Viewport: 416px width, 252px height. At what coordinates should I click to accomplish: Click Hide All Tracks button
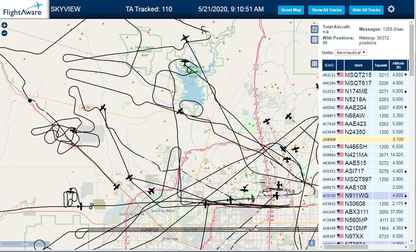click(x=366, y=10)
